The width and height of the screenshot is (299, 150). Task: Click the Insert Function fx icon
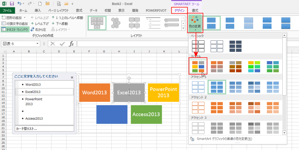(71, 44)
